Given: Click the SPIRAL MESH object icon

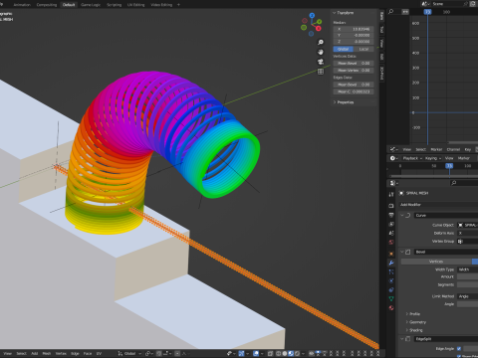Looking at the screenshot, I should click(401, 193).
